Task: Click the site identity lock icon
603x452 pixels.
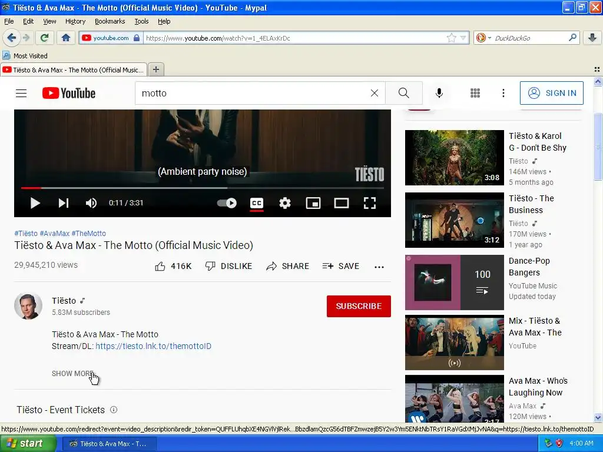Action: click(x=137, y=38)
